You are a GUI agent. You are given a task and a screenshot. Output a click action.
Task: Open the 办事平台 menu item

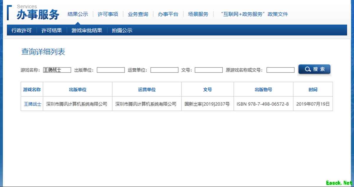(168, 14)
